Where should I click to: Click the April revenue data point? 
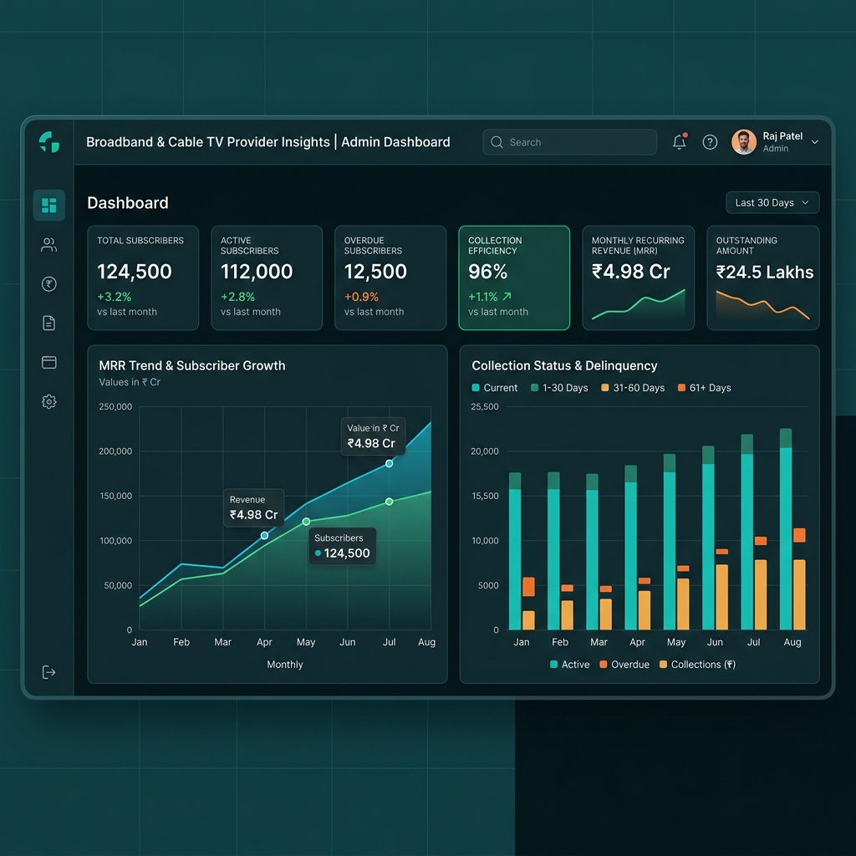click(264, 536)
